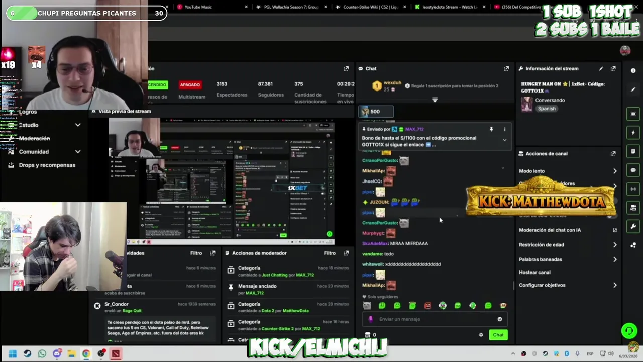Pop out Información del stream panel
Image resolution: width=643 pixels, height=362 pixels.
613,69
